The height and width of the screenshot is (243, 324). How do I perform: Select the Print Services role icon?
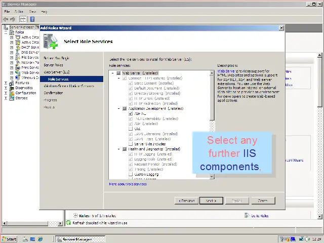pyautogui.click(x=18, y=67)
